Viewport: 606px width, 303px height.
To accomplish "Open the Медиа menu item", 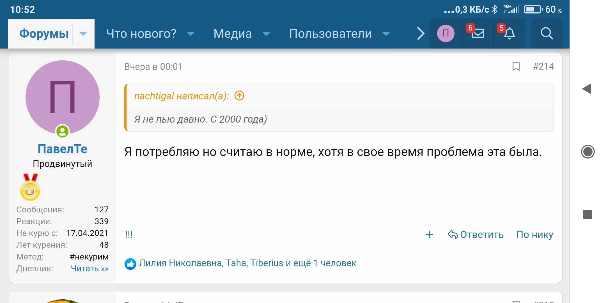I will pos(233,34).
